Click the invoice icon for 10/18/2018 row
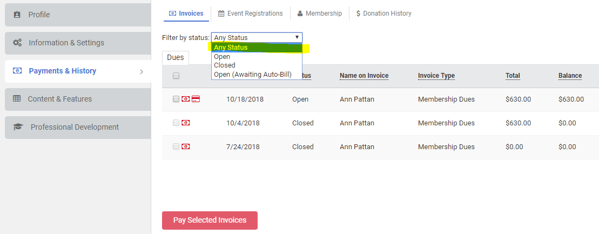599x234 pixels. (185, 99)
